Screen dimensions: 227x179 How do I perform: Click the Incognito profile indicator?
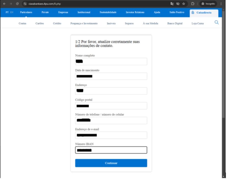click(208, 4)
